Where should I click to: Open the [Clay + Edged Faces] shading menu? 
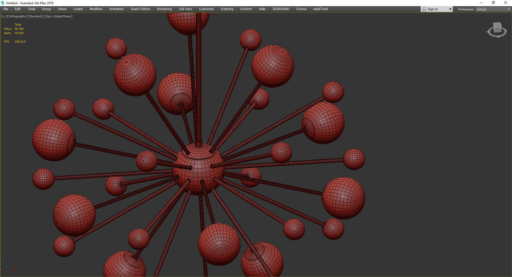pyautogui.click(x=58, y=16)
